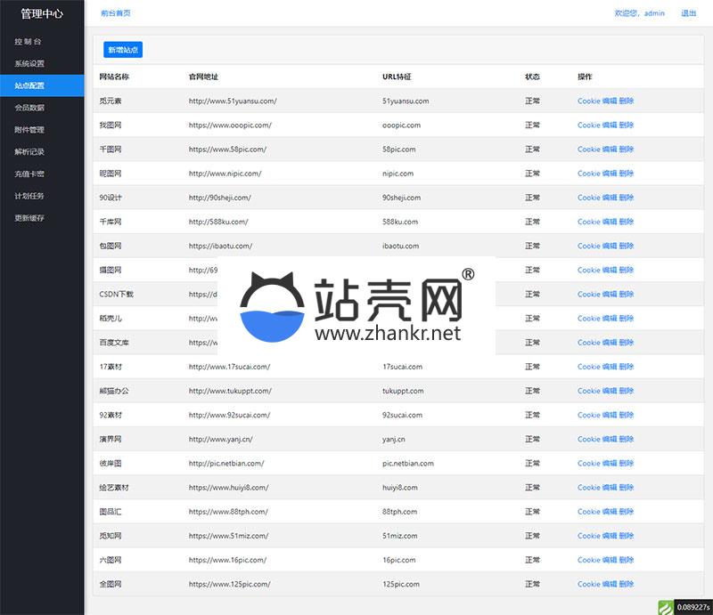This screenshot has height=615, width=713.
Task: Select 会员数据 sidebar menu item
Action: tap(29, 108)
